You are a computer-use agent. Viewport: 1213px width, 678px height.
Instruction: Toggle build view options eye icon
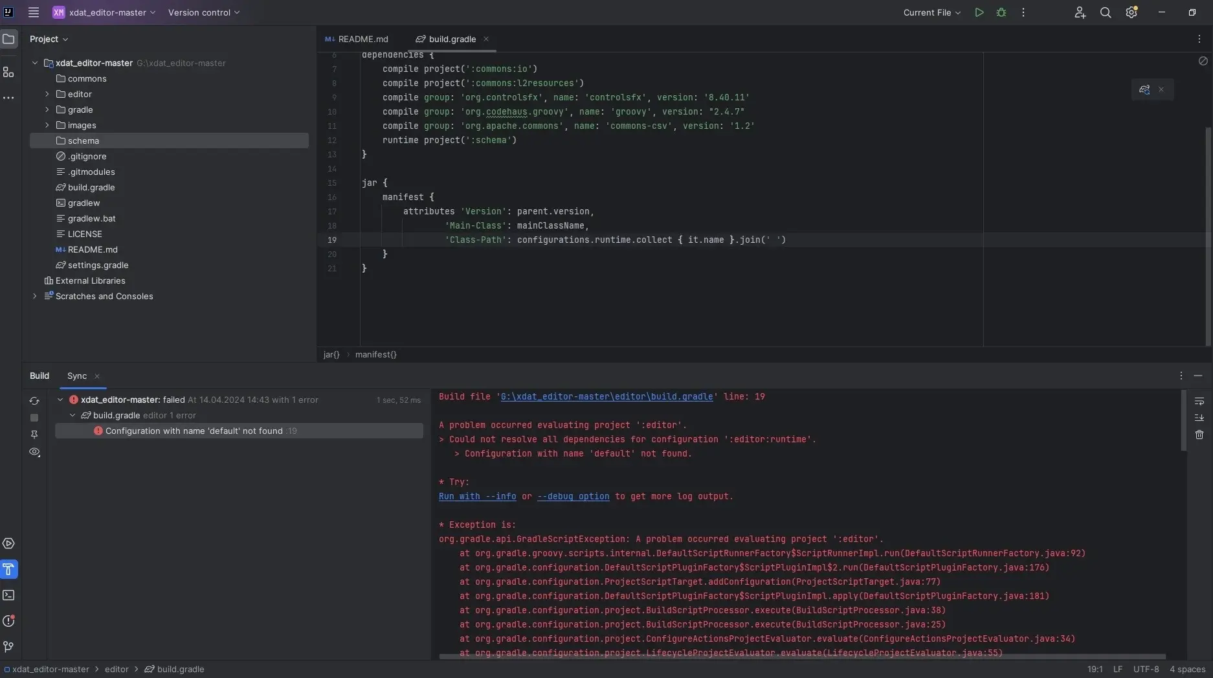(x=34, y=452)
